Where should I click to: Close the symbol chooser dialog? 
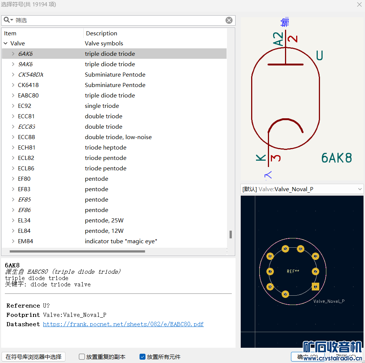pyautogui.click(x=359, y=4)
